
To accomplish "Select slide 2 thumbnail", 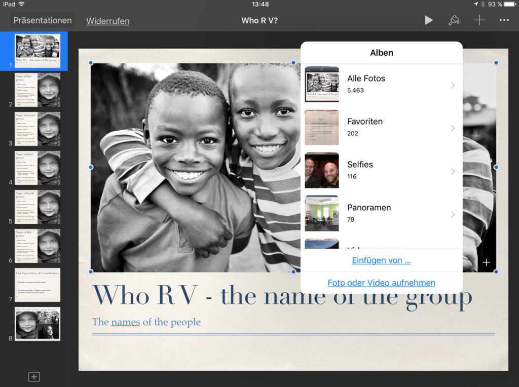I will (38, 90).
